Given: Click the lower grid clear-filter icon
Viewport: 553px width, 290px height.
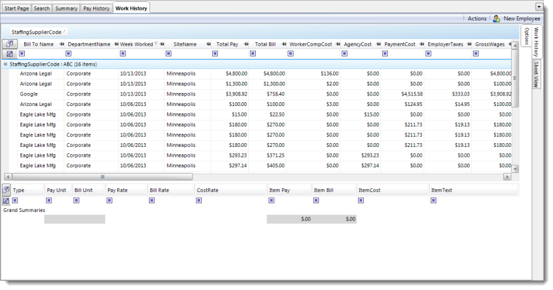Looking at the screenshot, I should pyautogui.click(x=6, y=201).
